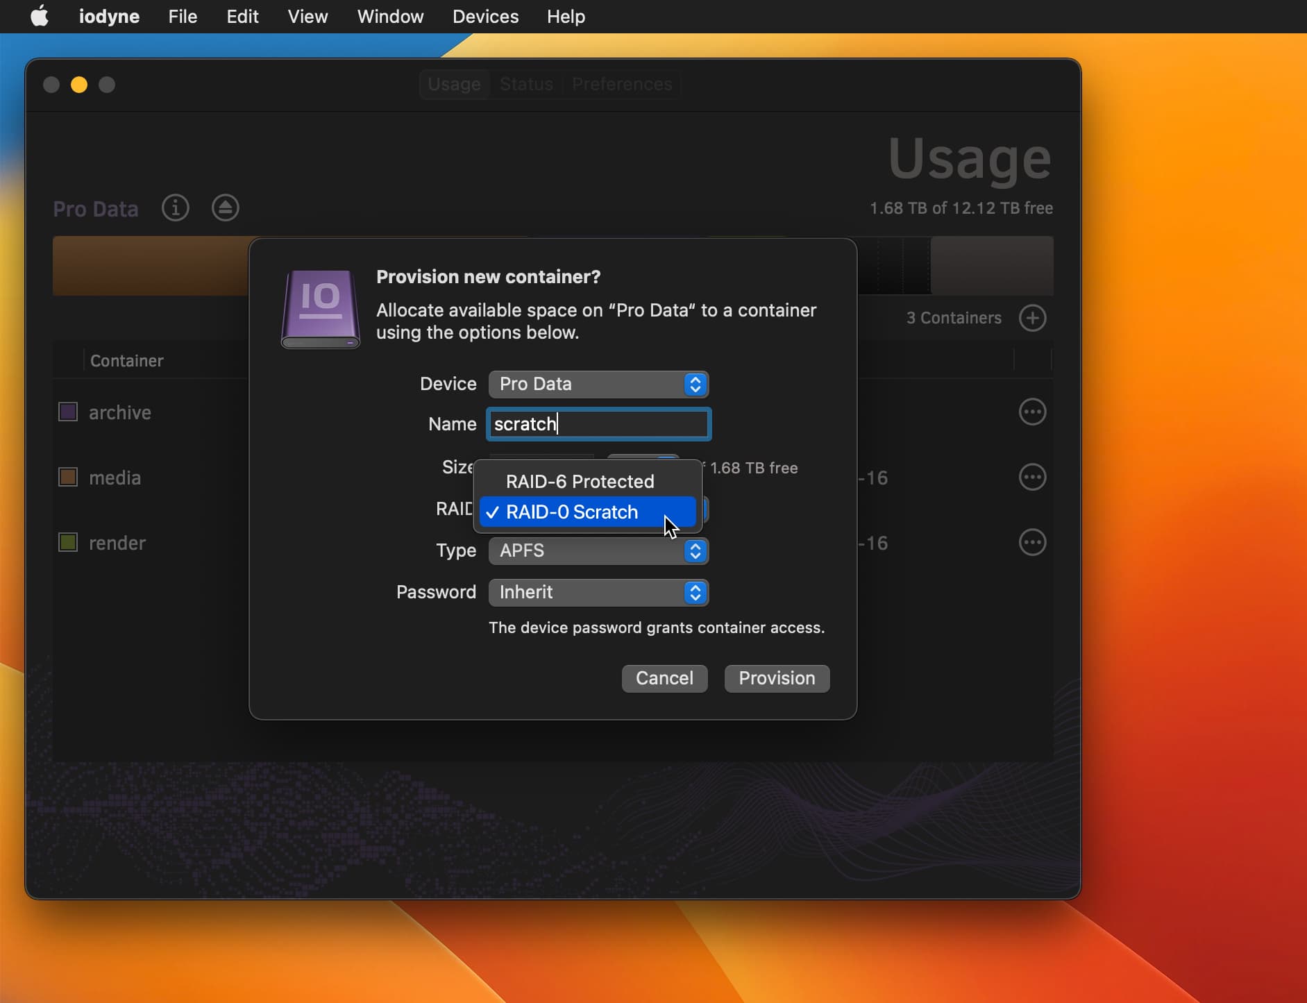The image size is (1307, 1003).
Task: Click the Name field containing scratch
Action: click(x=598, y=424)
